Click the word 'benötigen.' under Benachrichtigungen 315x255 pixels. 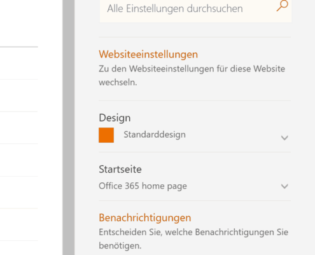click(120, 246)
